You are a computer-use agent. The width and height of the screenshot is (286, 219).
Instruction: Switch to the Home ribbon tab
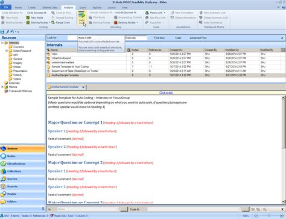(18, 8)
